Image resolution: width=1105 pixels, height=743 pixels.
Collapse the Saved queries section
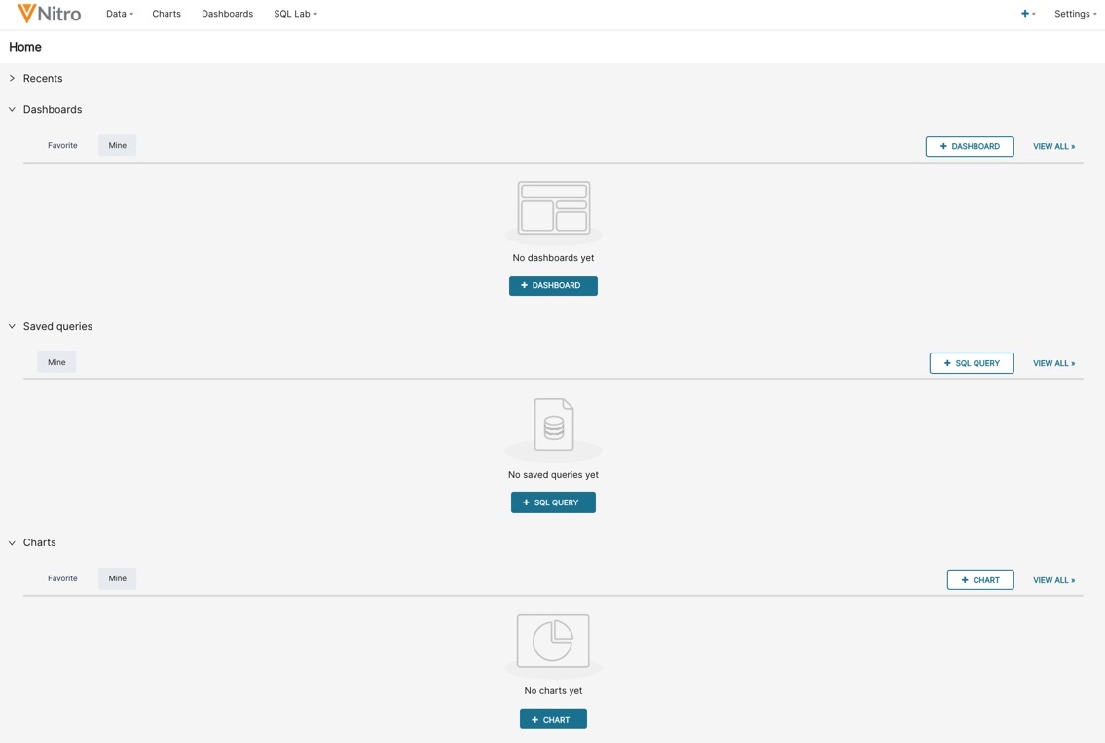coord(13,326)
